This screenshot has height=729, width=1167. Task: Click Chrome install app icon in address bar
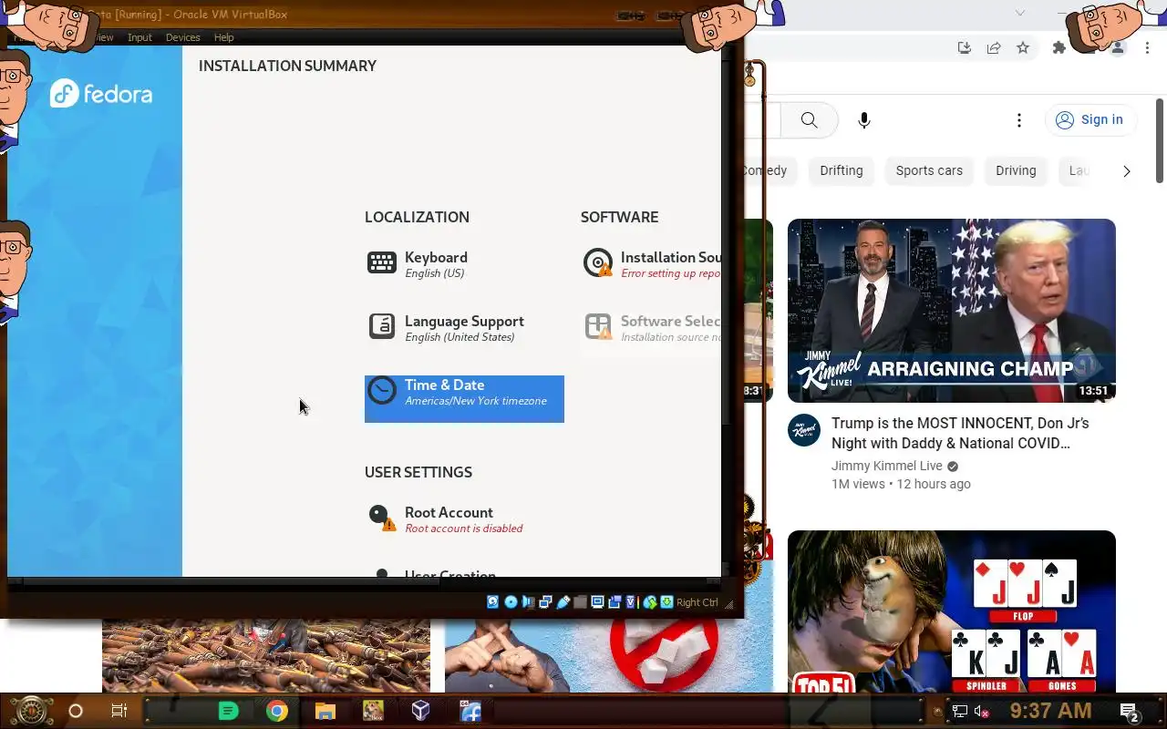[965, 47]
